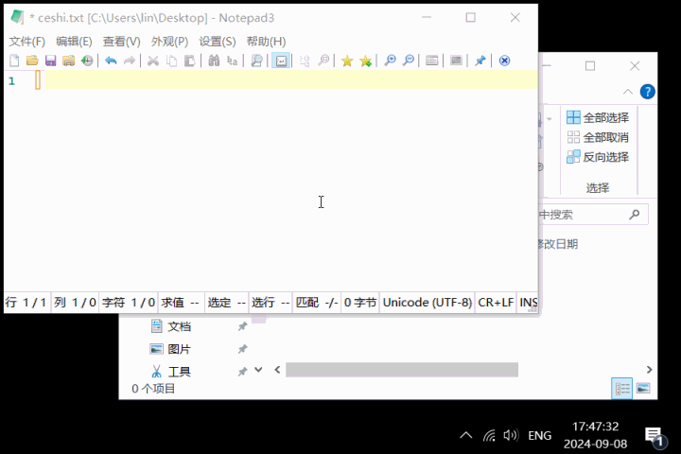Open Find with the binoculars icon
Viewport: 681px width, 454px height.
coord(214,61)
